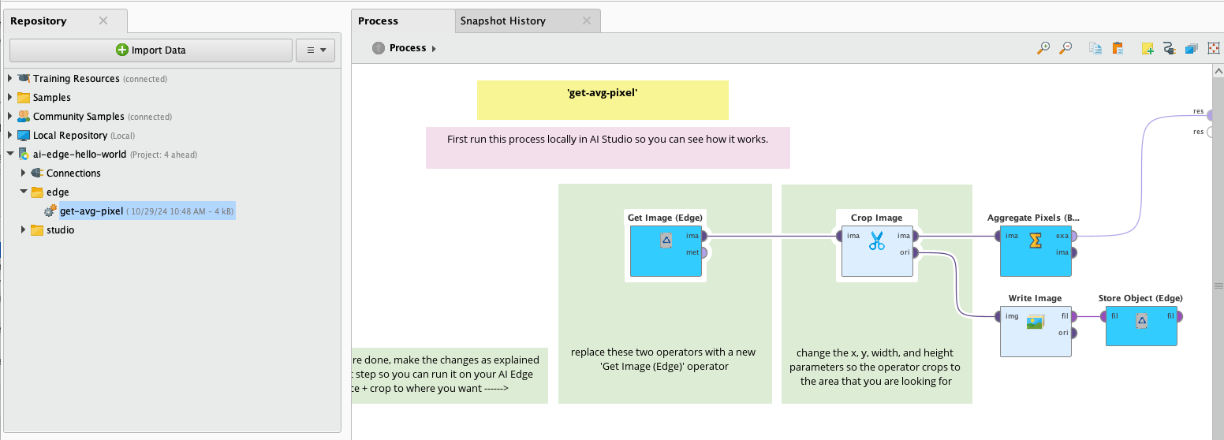The width and height of the screenshot is (1224, 440).
Task: Select the Aggregate Pixels operator
Action: click(1036, 251)
